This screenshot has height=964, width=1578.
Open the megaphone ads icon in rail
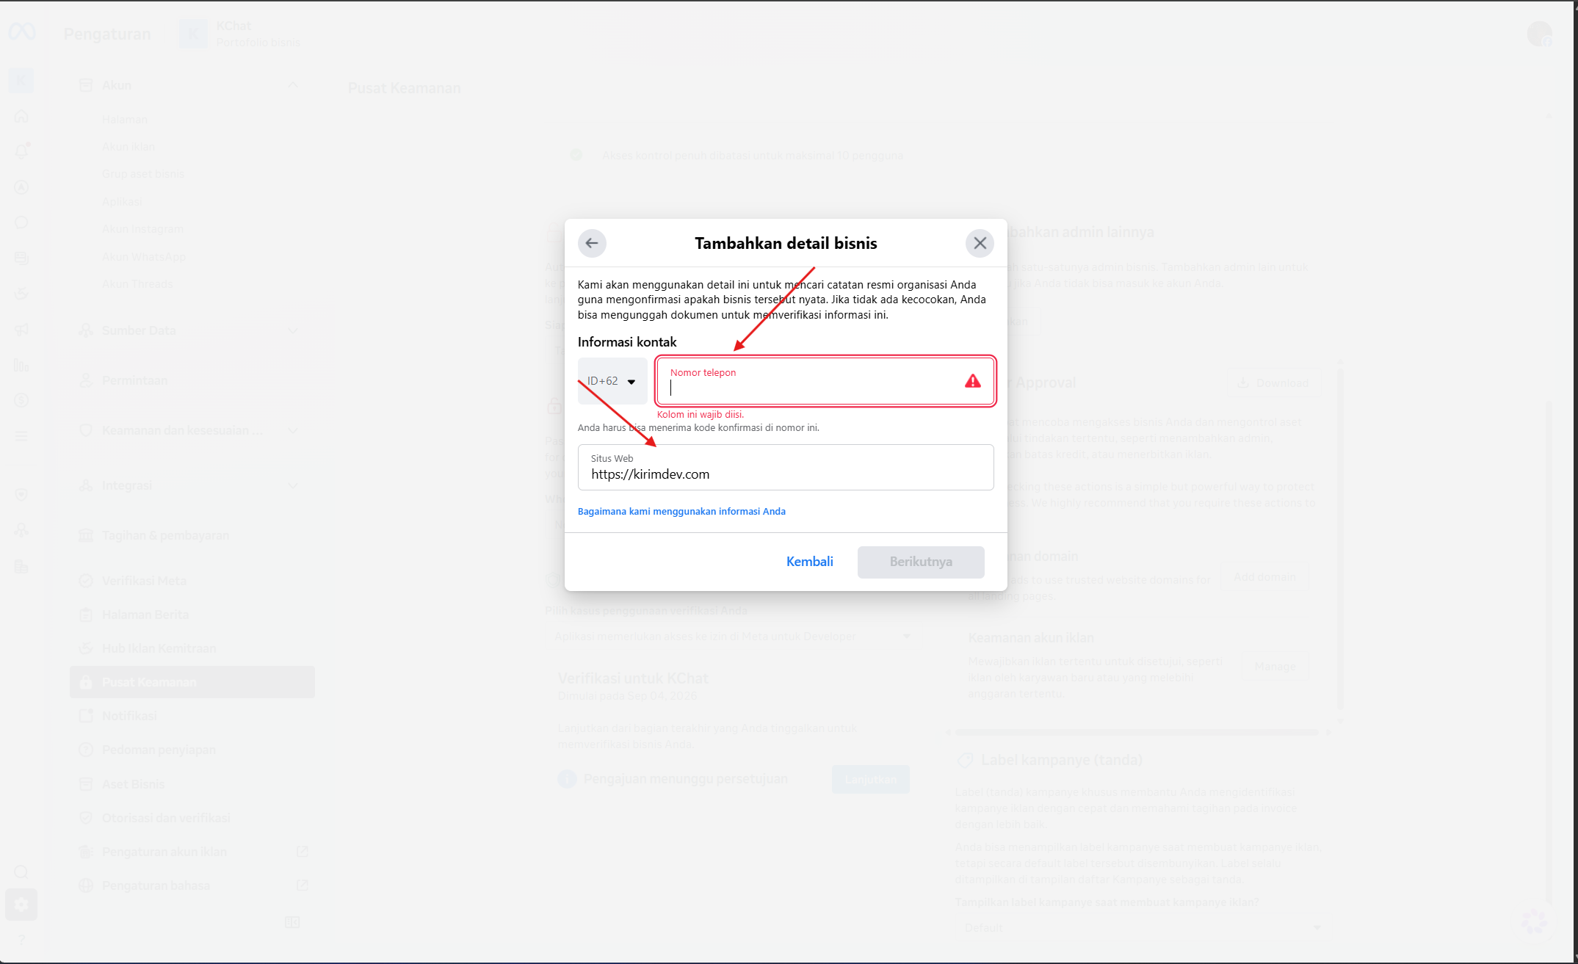point(21,330)
